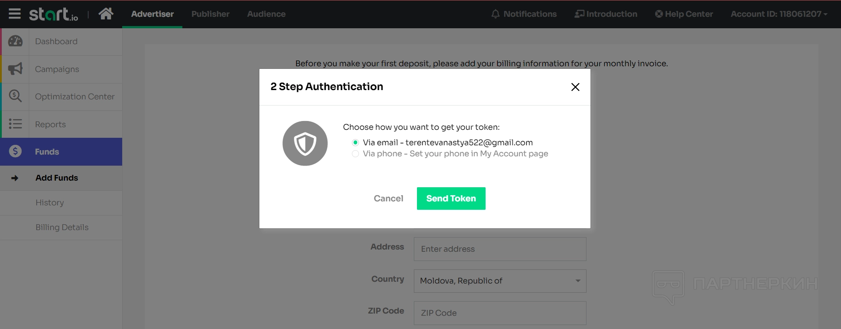
Task: Close the 2 Step Authentication dialog
Action: [x=575, y=87]
